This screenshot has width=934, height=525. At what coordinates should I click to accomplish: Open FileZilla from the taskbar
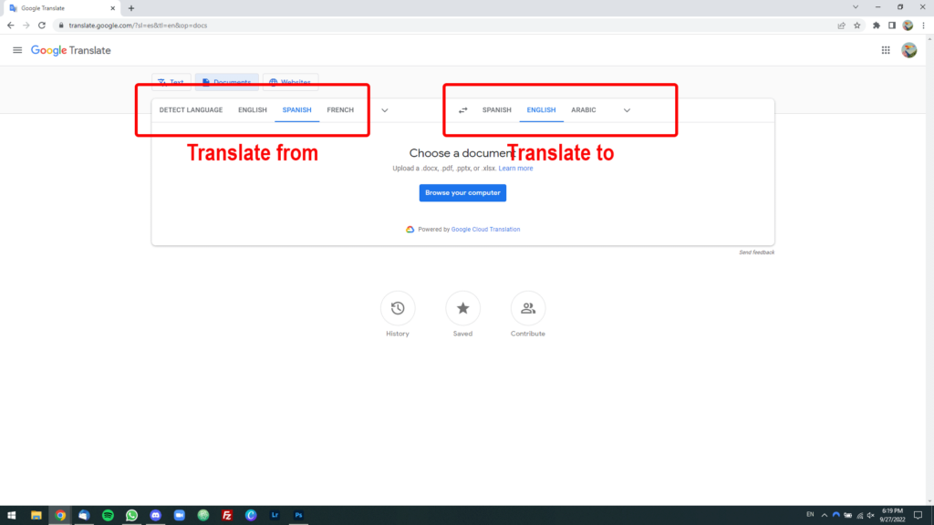click(x=227, y=516)
